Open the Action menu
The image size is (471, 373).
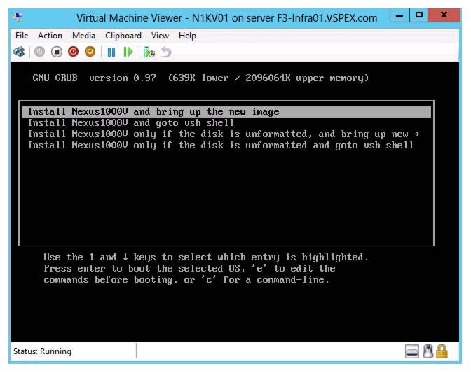point(50,36)
